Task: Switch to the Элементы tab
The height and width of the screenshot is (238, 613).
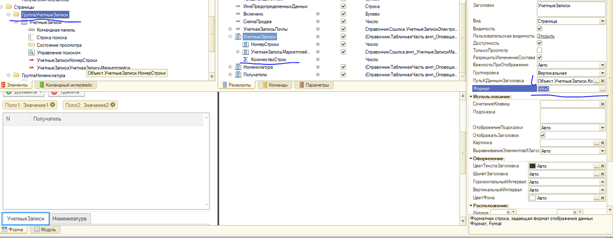Action: click(x=15, y=85)
